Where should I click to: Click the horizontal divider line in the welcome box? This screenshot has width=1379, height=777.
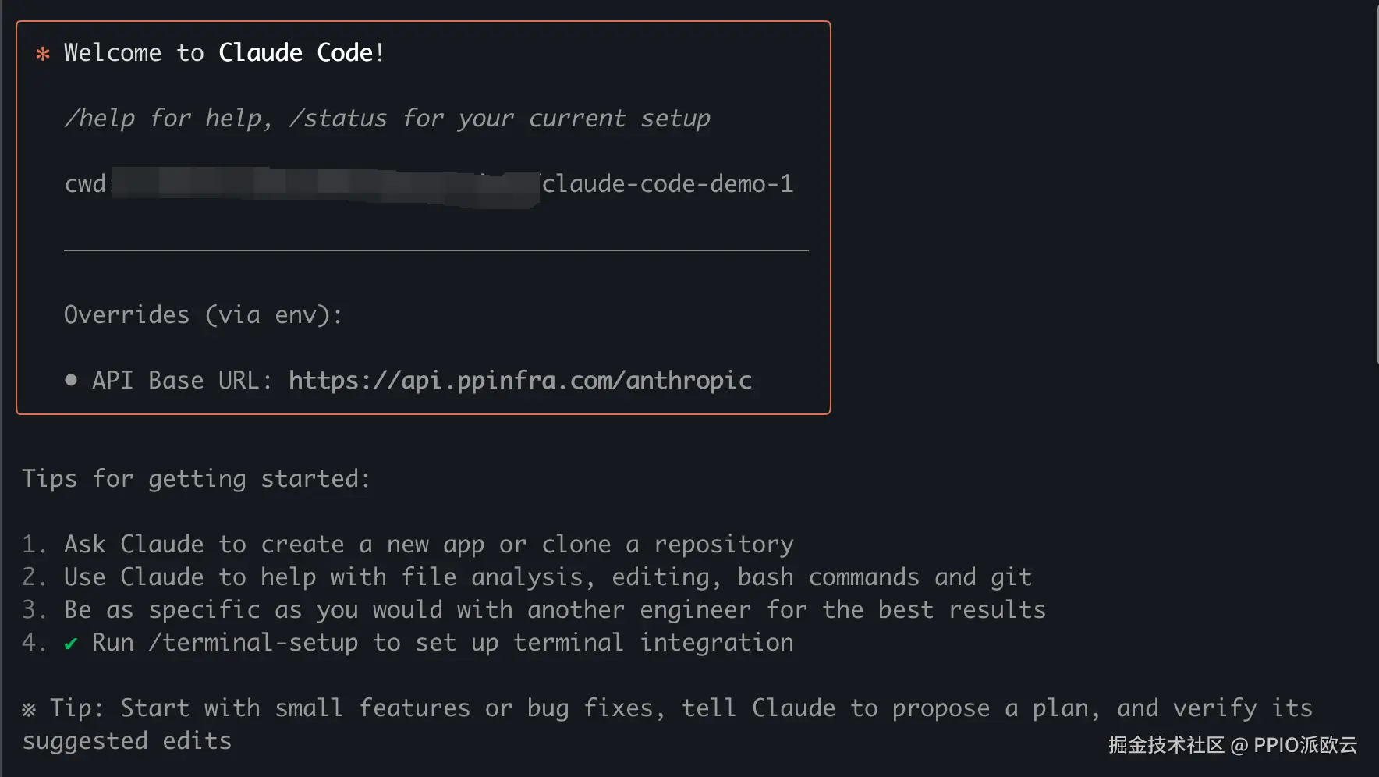coord(436,250)
